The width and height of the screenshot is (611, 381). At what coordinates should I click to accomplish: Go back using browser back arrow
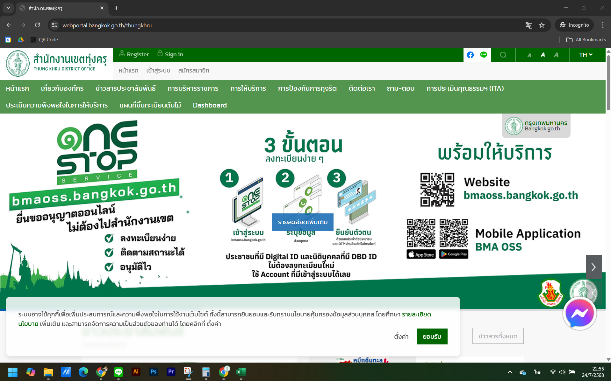pos(9,25)
